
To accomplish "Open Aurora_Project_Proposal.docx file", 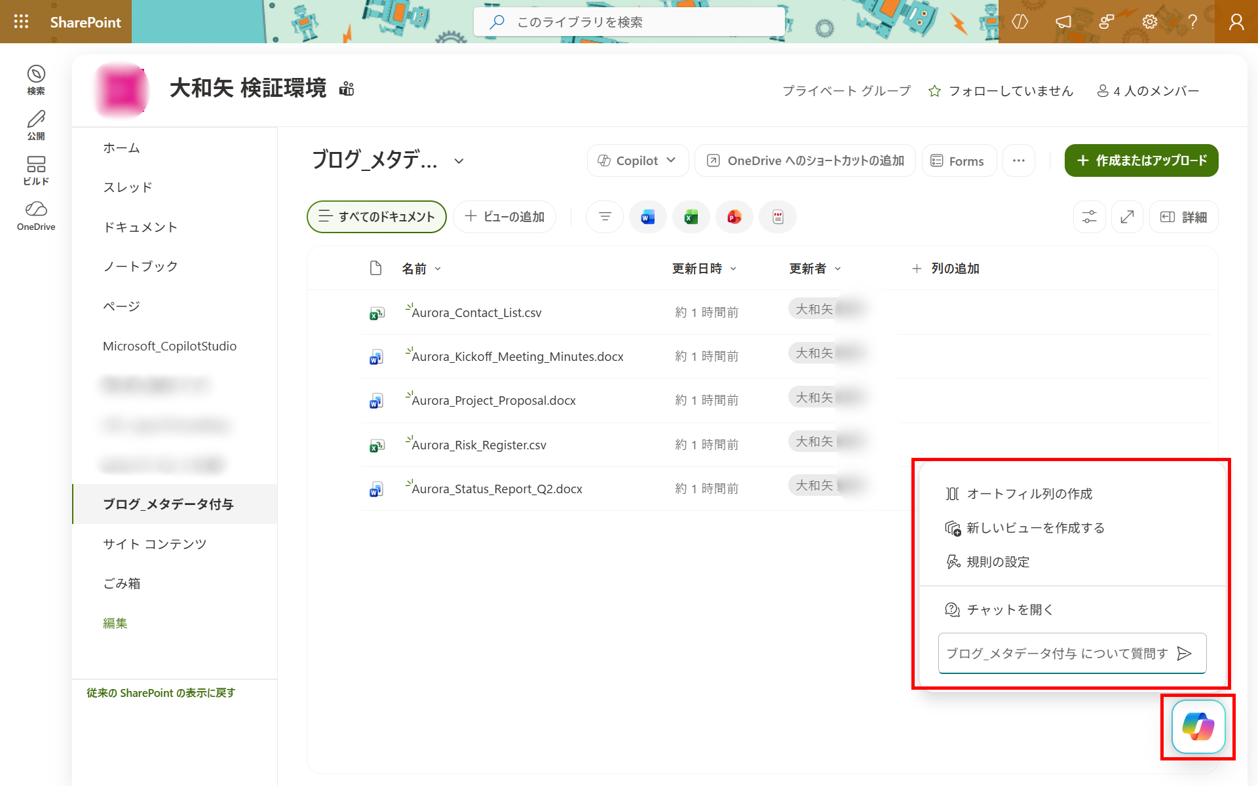I will point(493,400).
